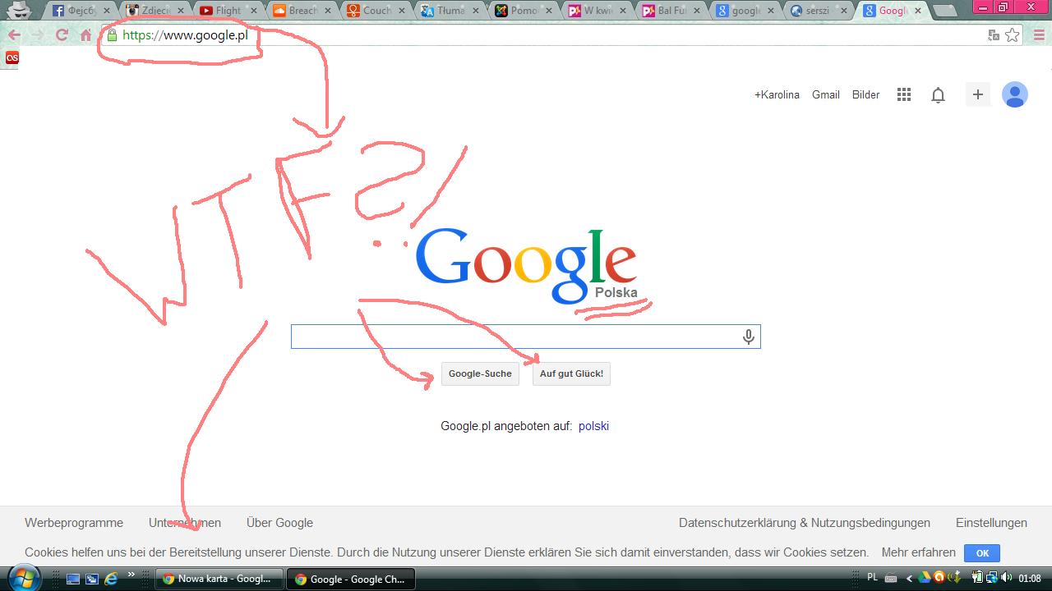Focus the Google search input field
This screenshot has height=591, width=1052.
click(x=514, y=337)
